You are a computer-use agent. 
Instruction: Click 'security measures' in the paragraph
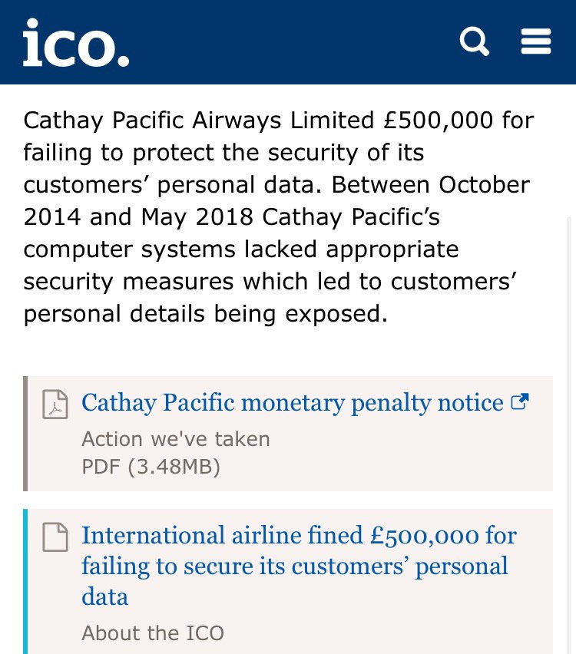128,282
